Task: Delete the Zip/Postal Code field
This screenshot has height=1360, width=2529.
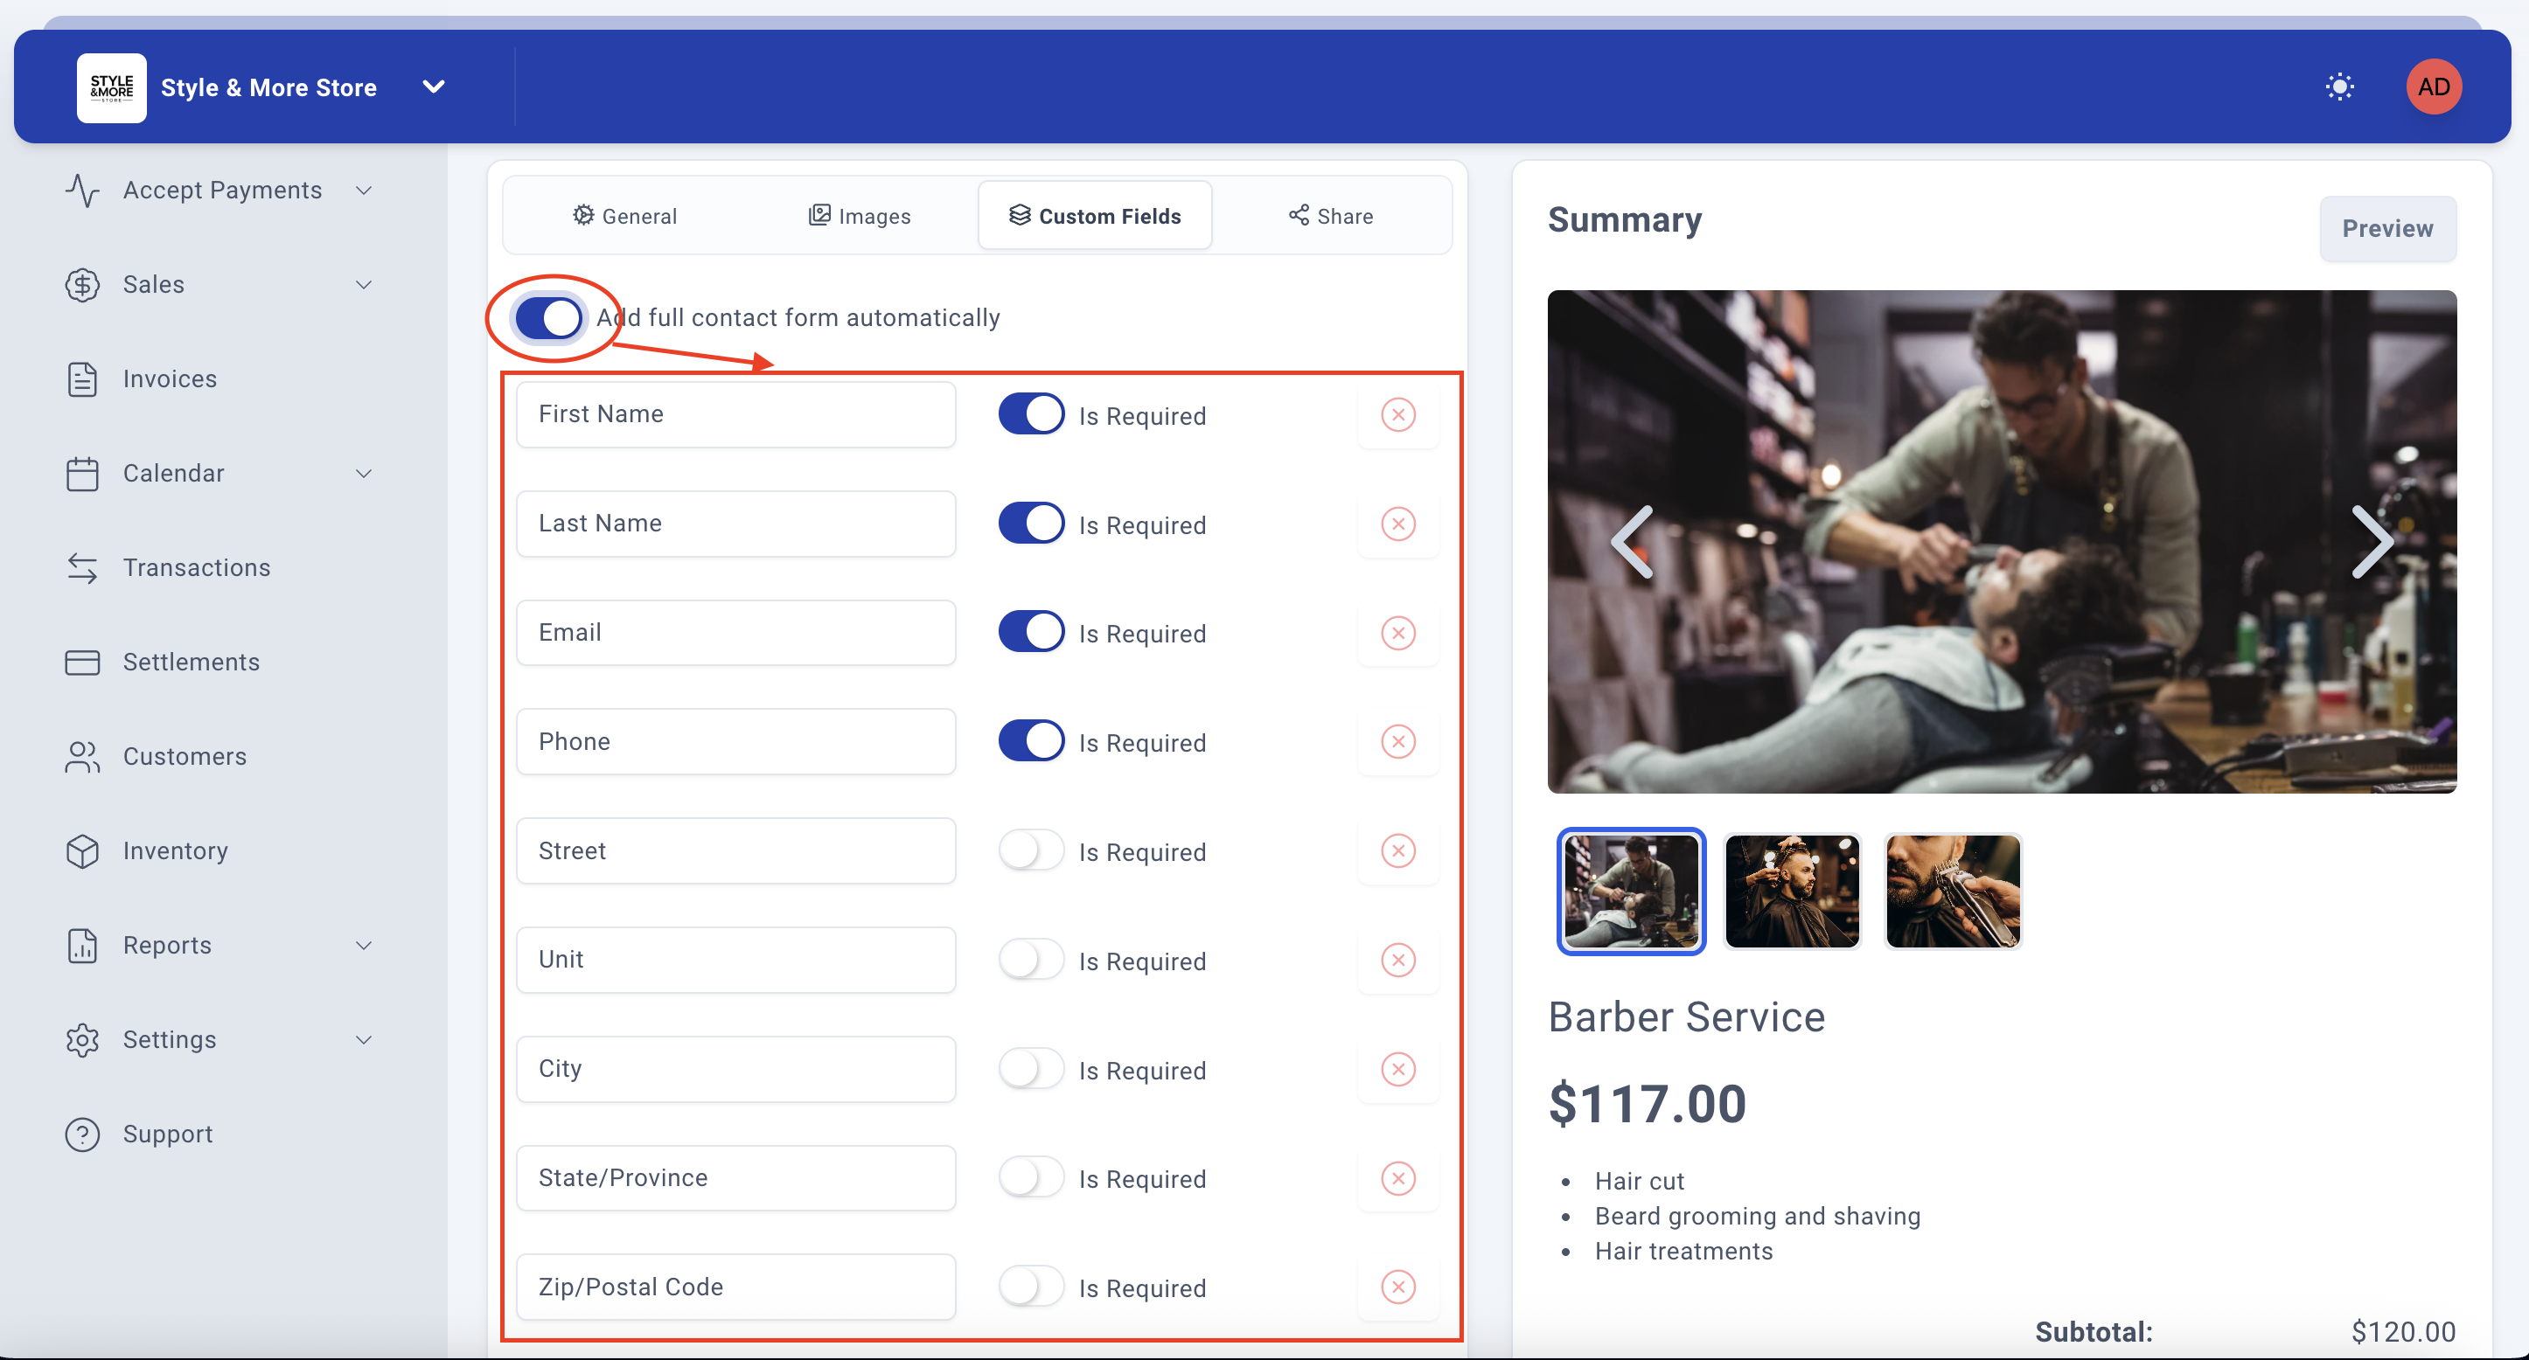Action: [x=1398, y=1287]
